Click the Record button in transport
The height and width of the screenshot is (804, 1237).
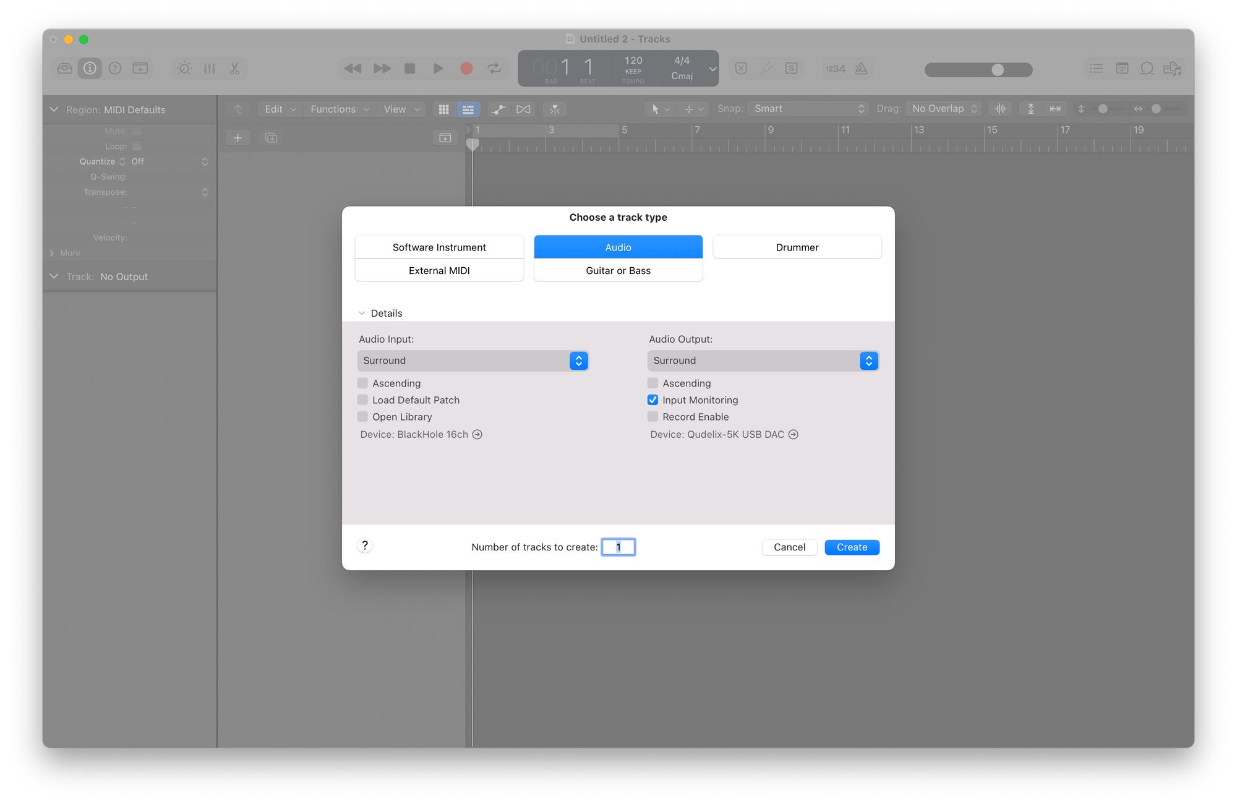point(466,69)
